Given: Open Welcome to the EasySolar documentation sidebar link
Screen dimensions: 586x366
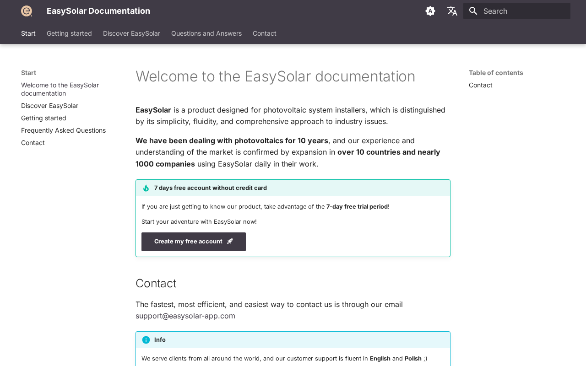Looking at the screenshot, I should pyautogui.click(x=60, y=89).
